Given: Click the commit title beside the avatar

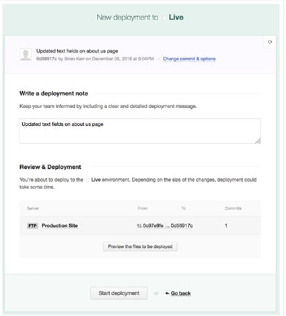Looking at the screenshot, I should click(x=77, y=51).
